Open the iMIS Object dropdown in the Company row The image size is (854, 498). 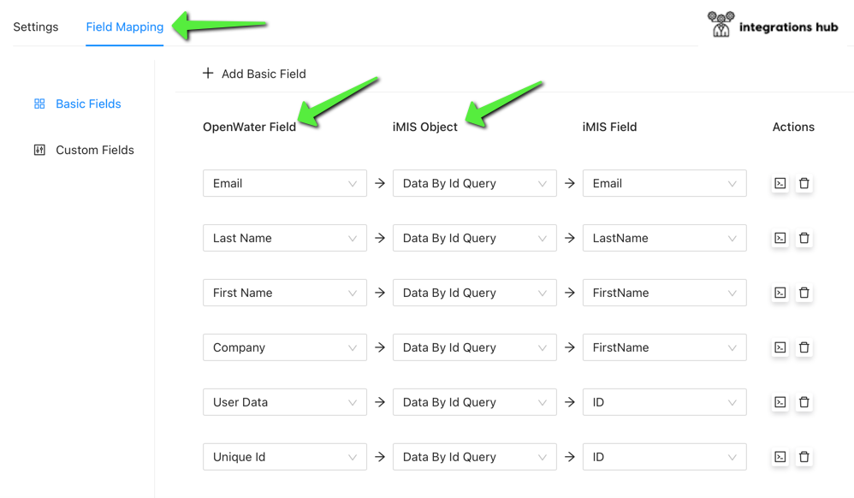(x=474, y=347)
